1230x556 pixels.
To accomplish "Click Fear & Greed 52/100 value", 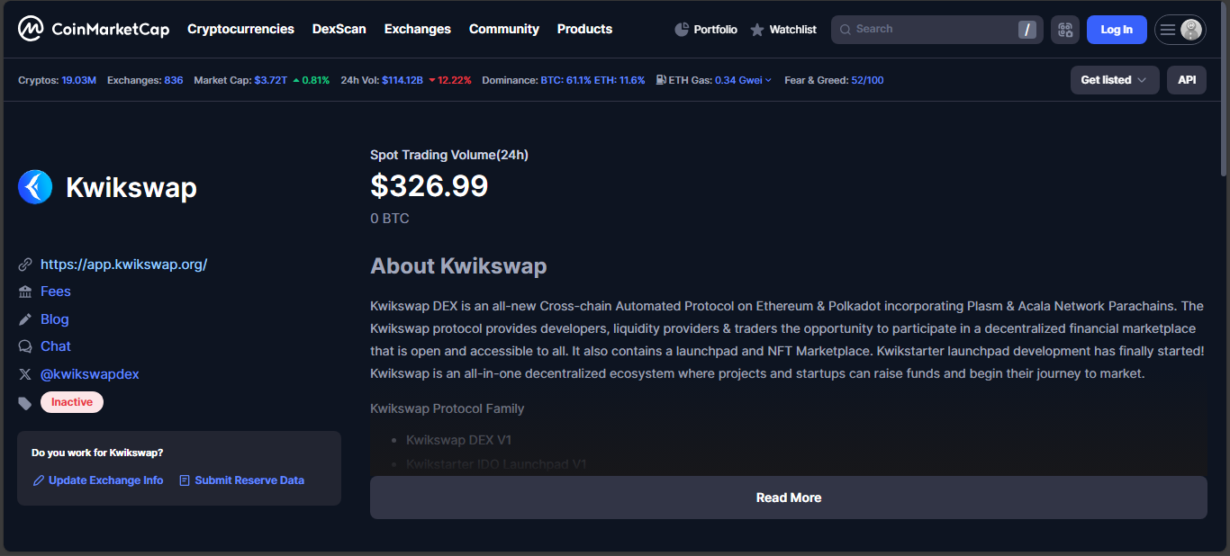I will pos(867,80).
